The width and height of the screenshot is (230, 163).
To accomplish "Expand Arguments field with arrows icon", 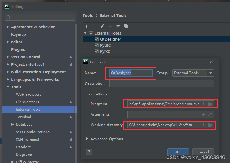I will 210,114.
